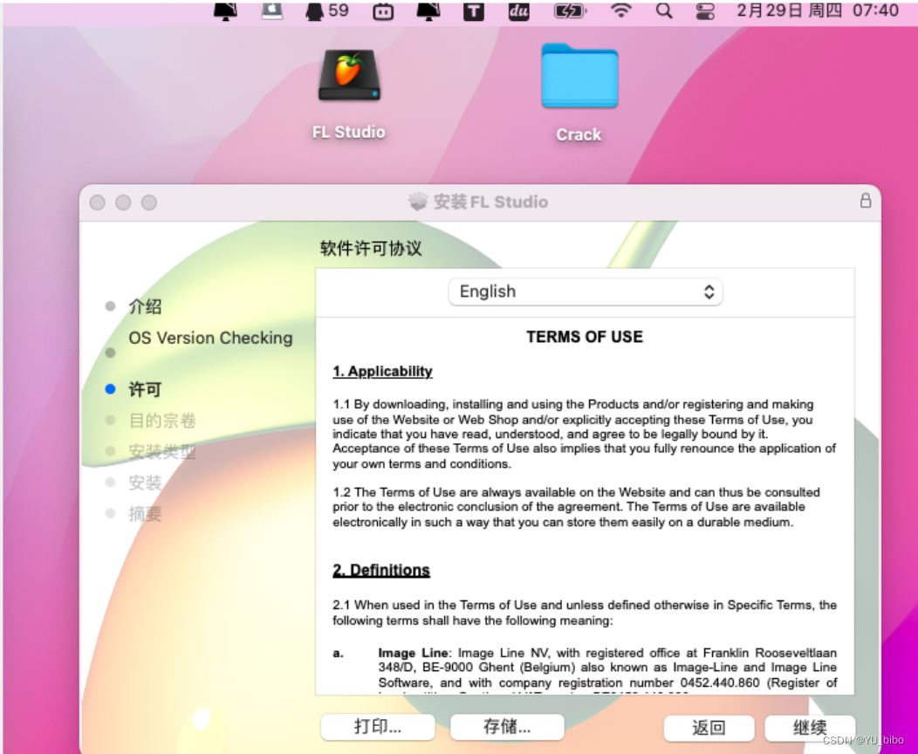Viewport: 918px width, 754px height.
Task: Click the 'du' icon in the menu bar
Action: (x=518, y=11)
